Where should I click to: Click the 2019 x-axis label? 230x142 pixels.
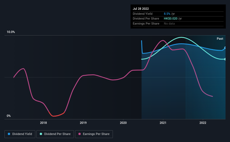coord(83,123)
